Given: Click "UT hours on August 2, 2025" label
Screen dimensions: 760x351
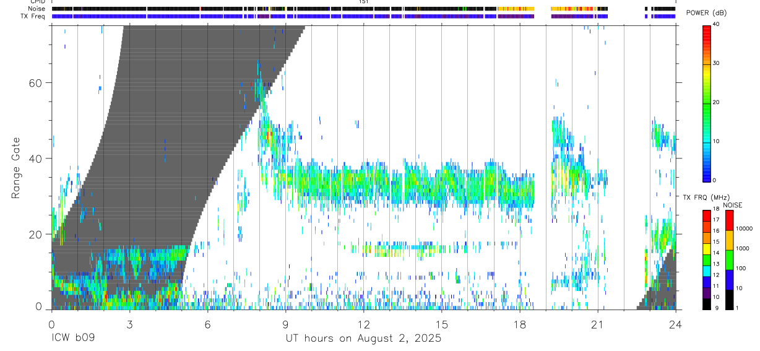Looking at the screenshot, I should pyautogui.click(x=363, y=339).
